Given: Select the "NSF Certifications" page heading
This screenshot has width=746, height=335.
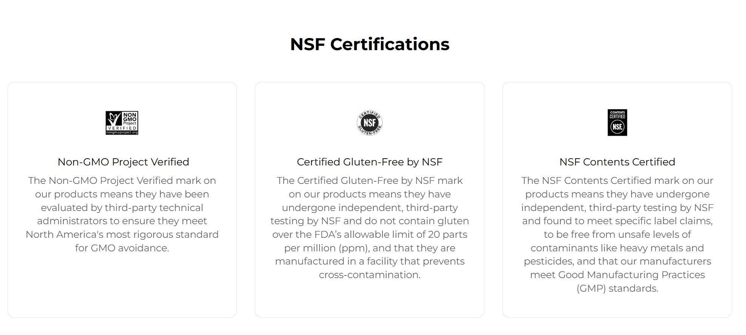Looking at the screenshot, I should tap(370, 44).
